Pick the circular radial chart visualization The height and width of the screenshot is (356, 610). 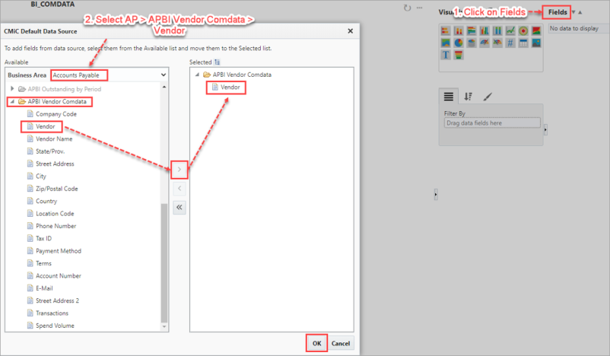click(523, 30)
